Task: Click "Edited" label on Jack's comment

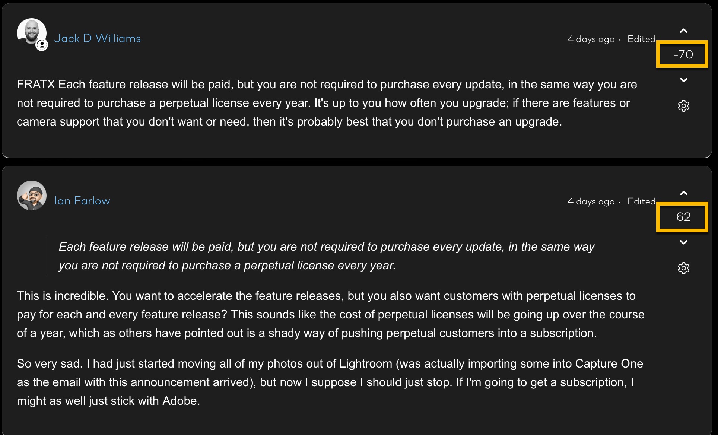Action: click(641, 39)
